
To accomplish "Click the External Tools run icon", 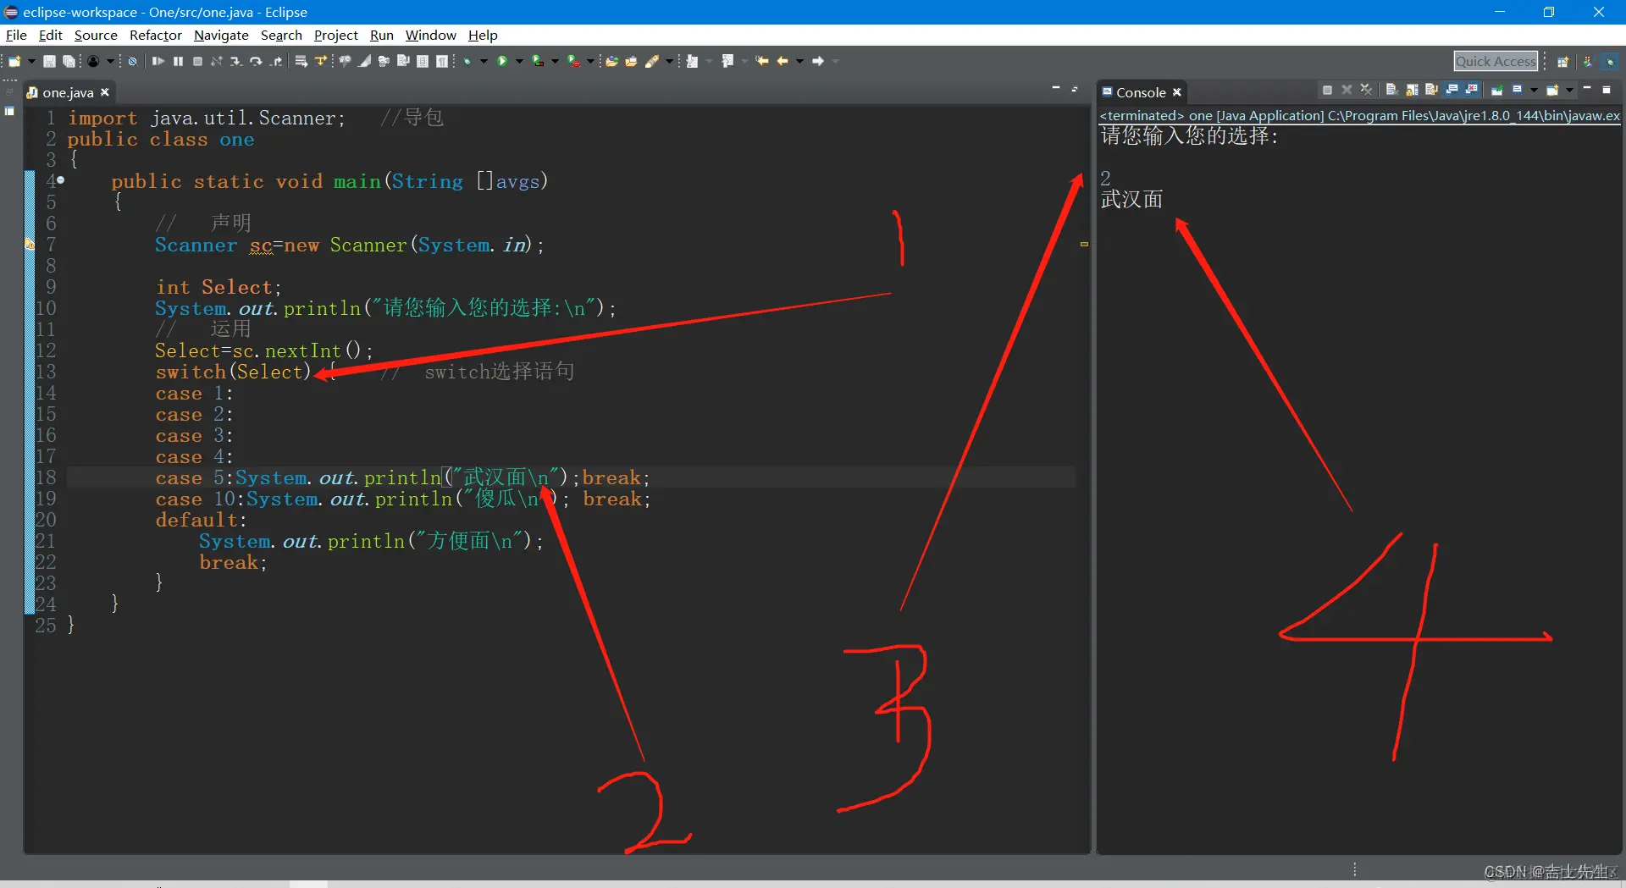I will pyautogui.click(x=573, y=61).
